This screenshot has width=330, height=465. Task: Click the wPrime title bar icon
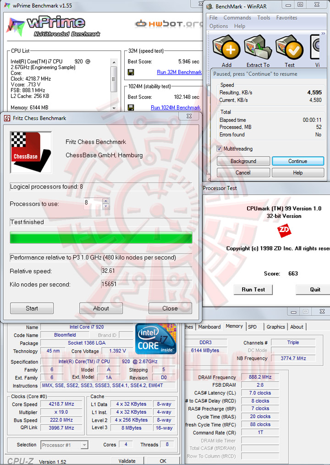click(x=7, y=5)
